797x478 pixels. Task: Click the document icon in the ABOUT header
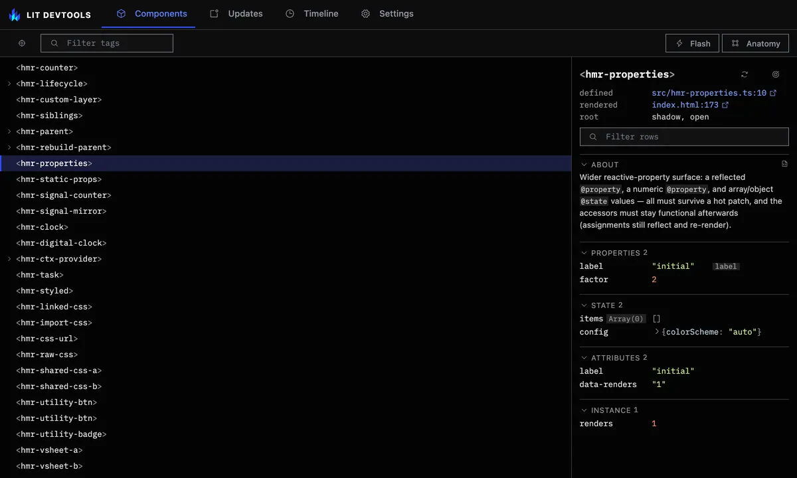click(x=784, y=164)
